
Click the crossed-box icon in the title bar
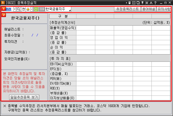tap(134, 3)
